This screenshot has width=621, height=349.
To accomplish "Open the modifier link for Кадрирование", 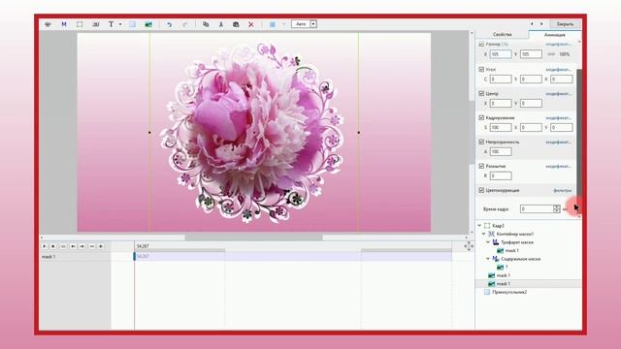I will coord(559,118).
